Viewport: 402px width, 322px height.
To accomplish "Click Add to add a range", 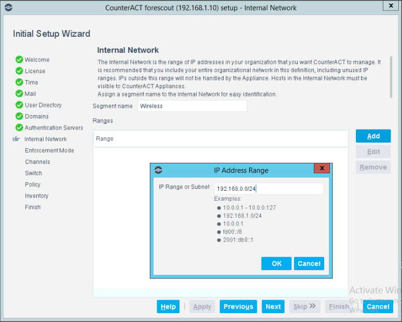I will (x=373, y=136).
